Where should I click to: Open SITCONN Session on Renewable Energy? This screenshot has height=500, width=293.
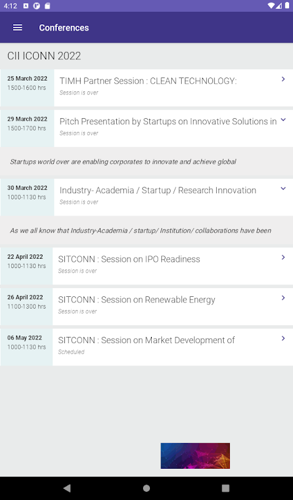[136, 300]
